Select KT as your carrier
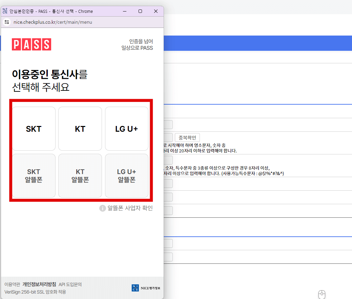This screenshot has height=299, width=352. pyautogui.click(x=80, y=129)
